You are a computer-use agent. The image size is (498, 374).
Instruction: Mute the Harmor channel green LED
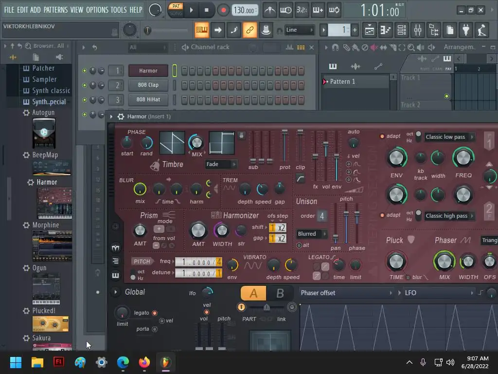click(85, 71)
